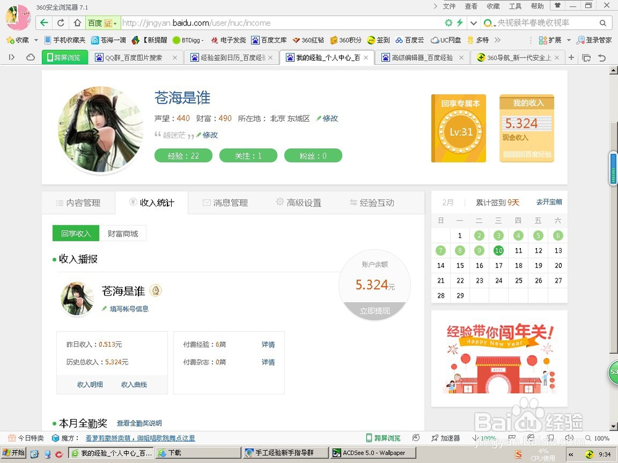
Task: Click the profile avatar image
Action: pyautogui.click(x=101, y=129)
